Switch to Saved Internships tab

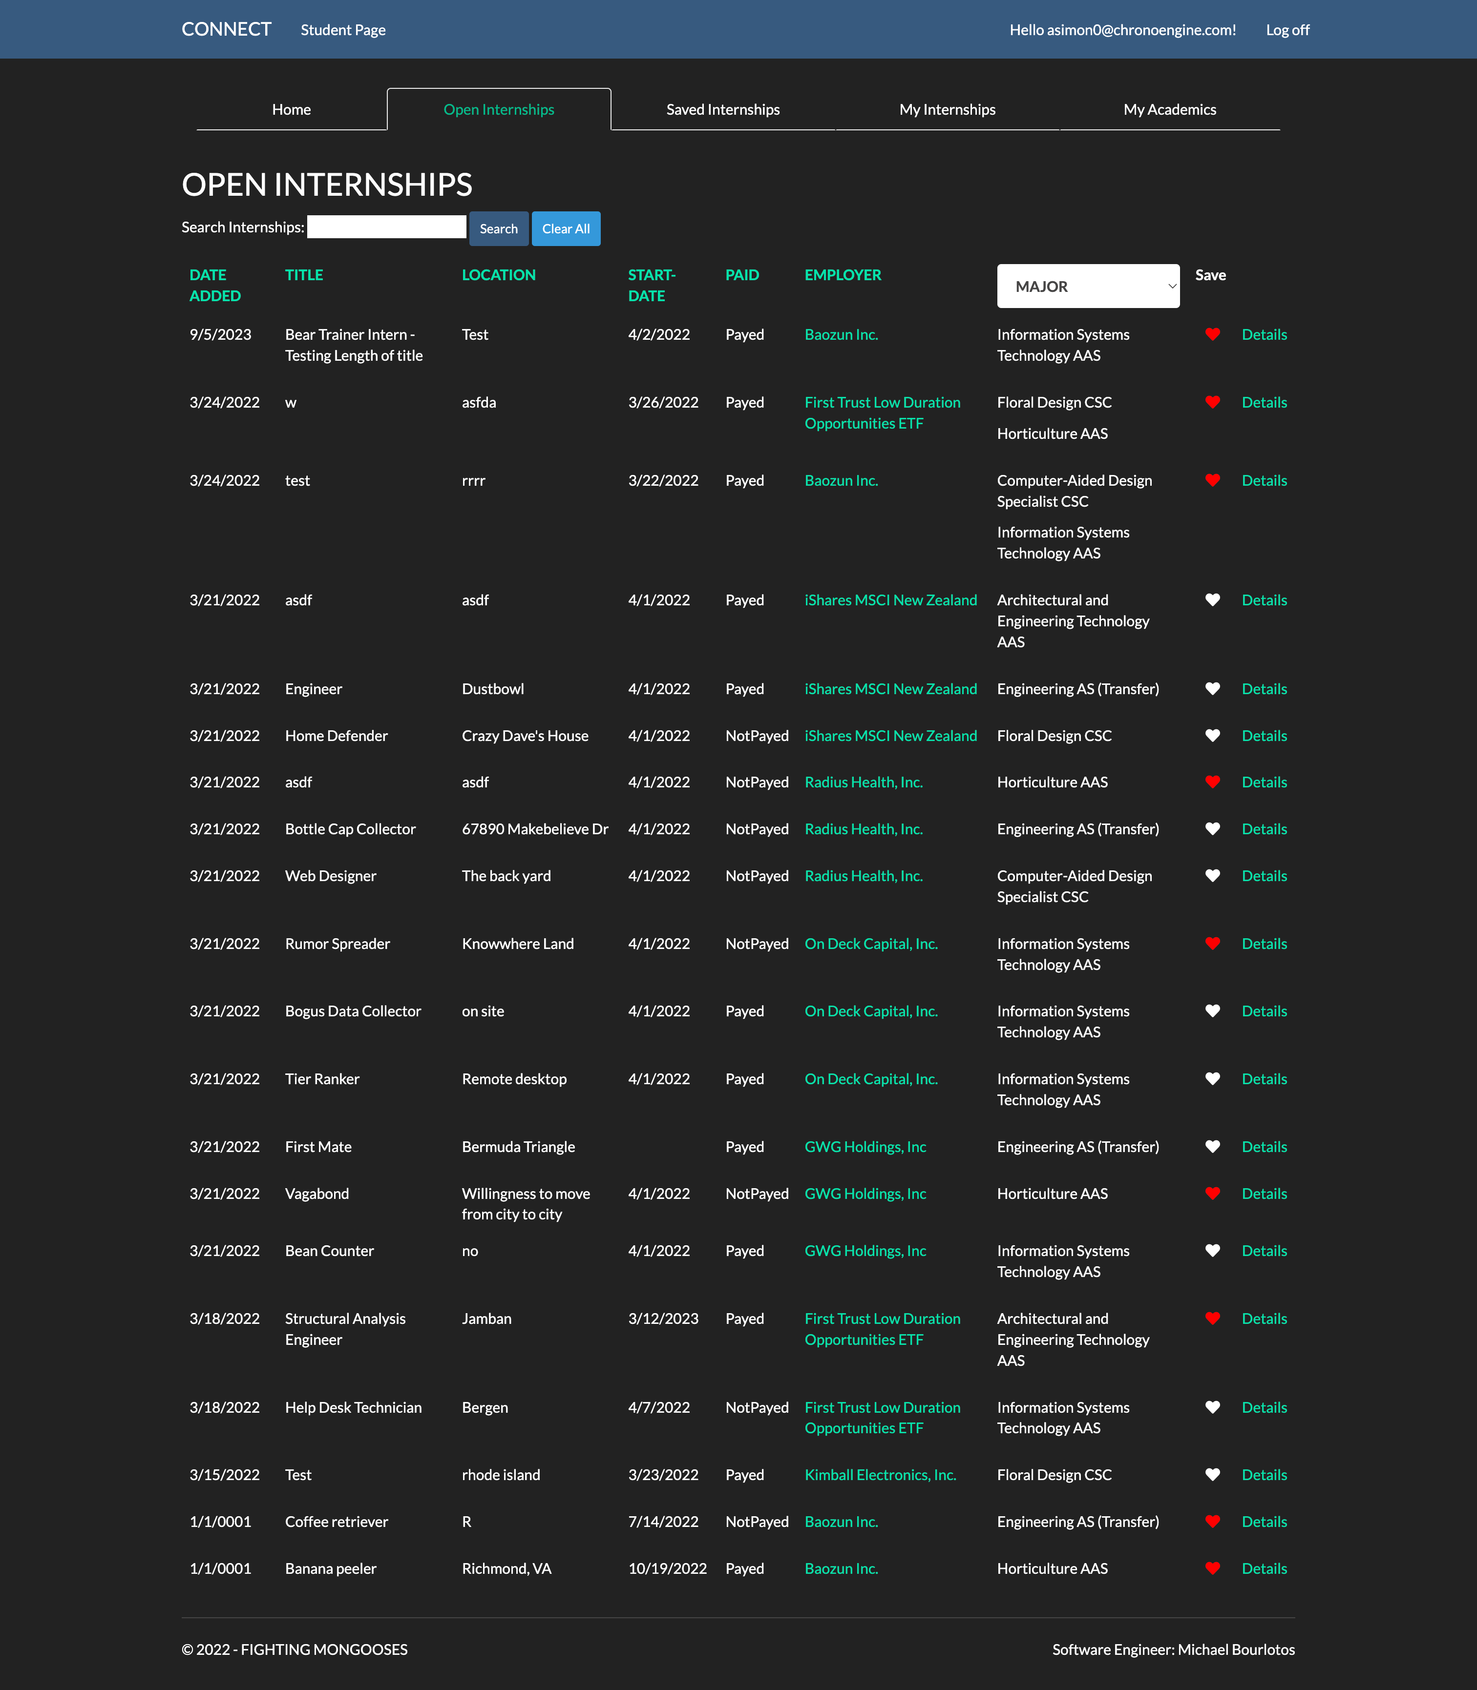(722, 109)
